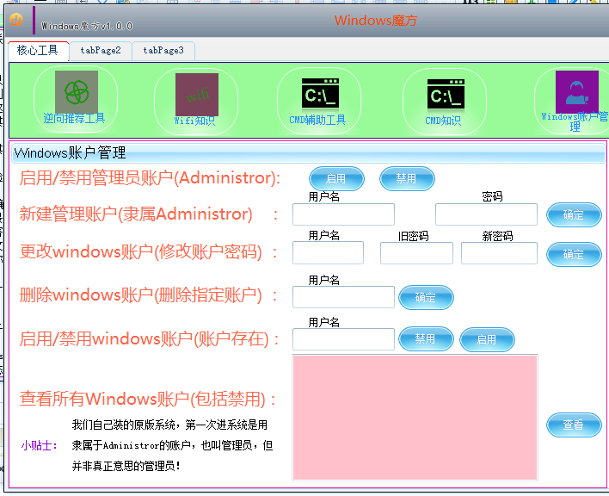This screenshot has height=496, width=609.
Task: Click the Windows魔方v1.0.0 version label
Action: coord(87,26)
